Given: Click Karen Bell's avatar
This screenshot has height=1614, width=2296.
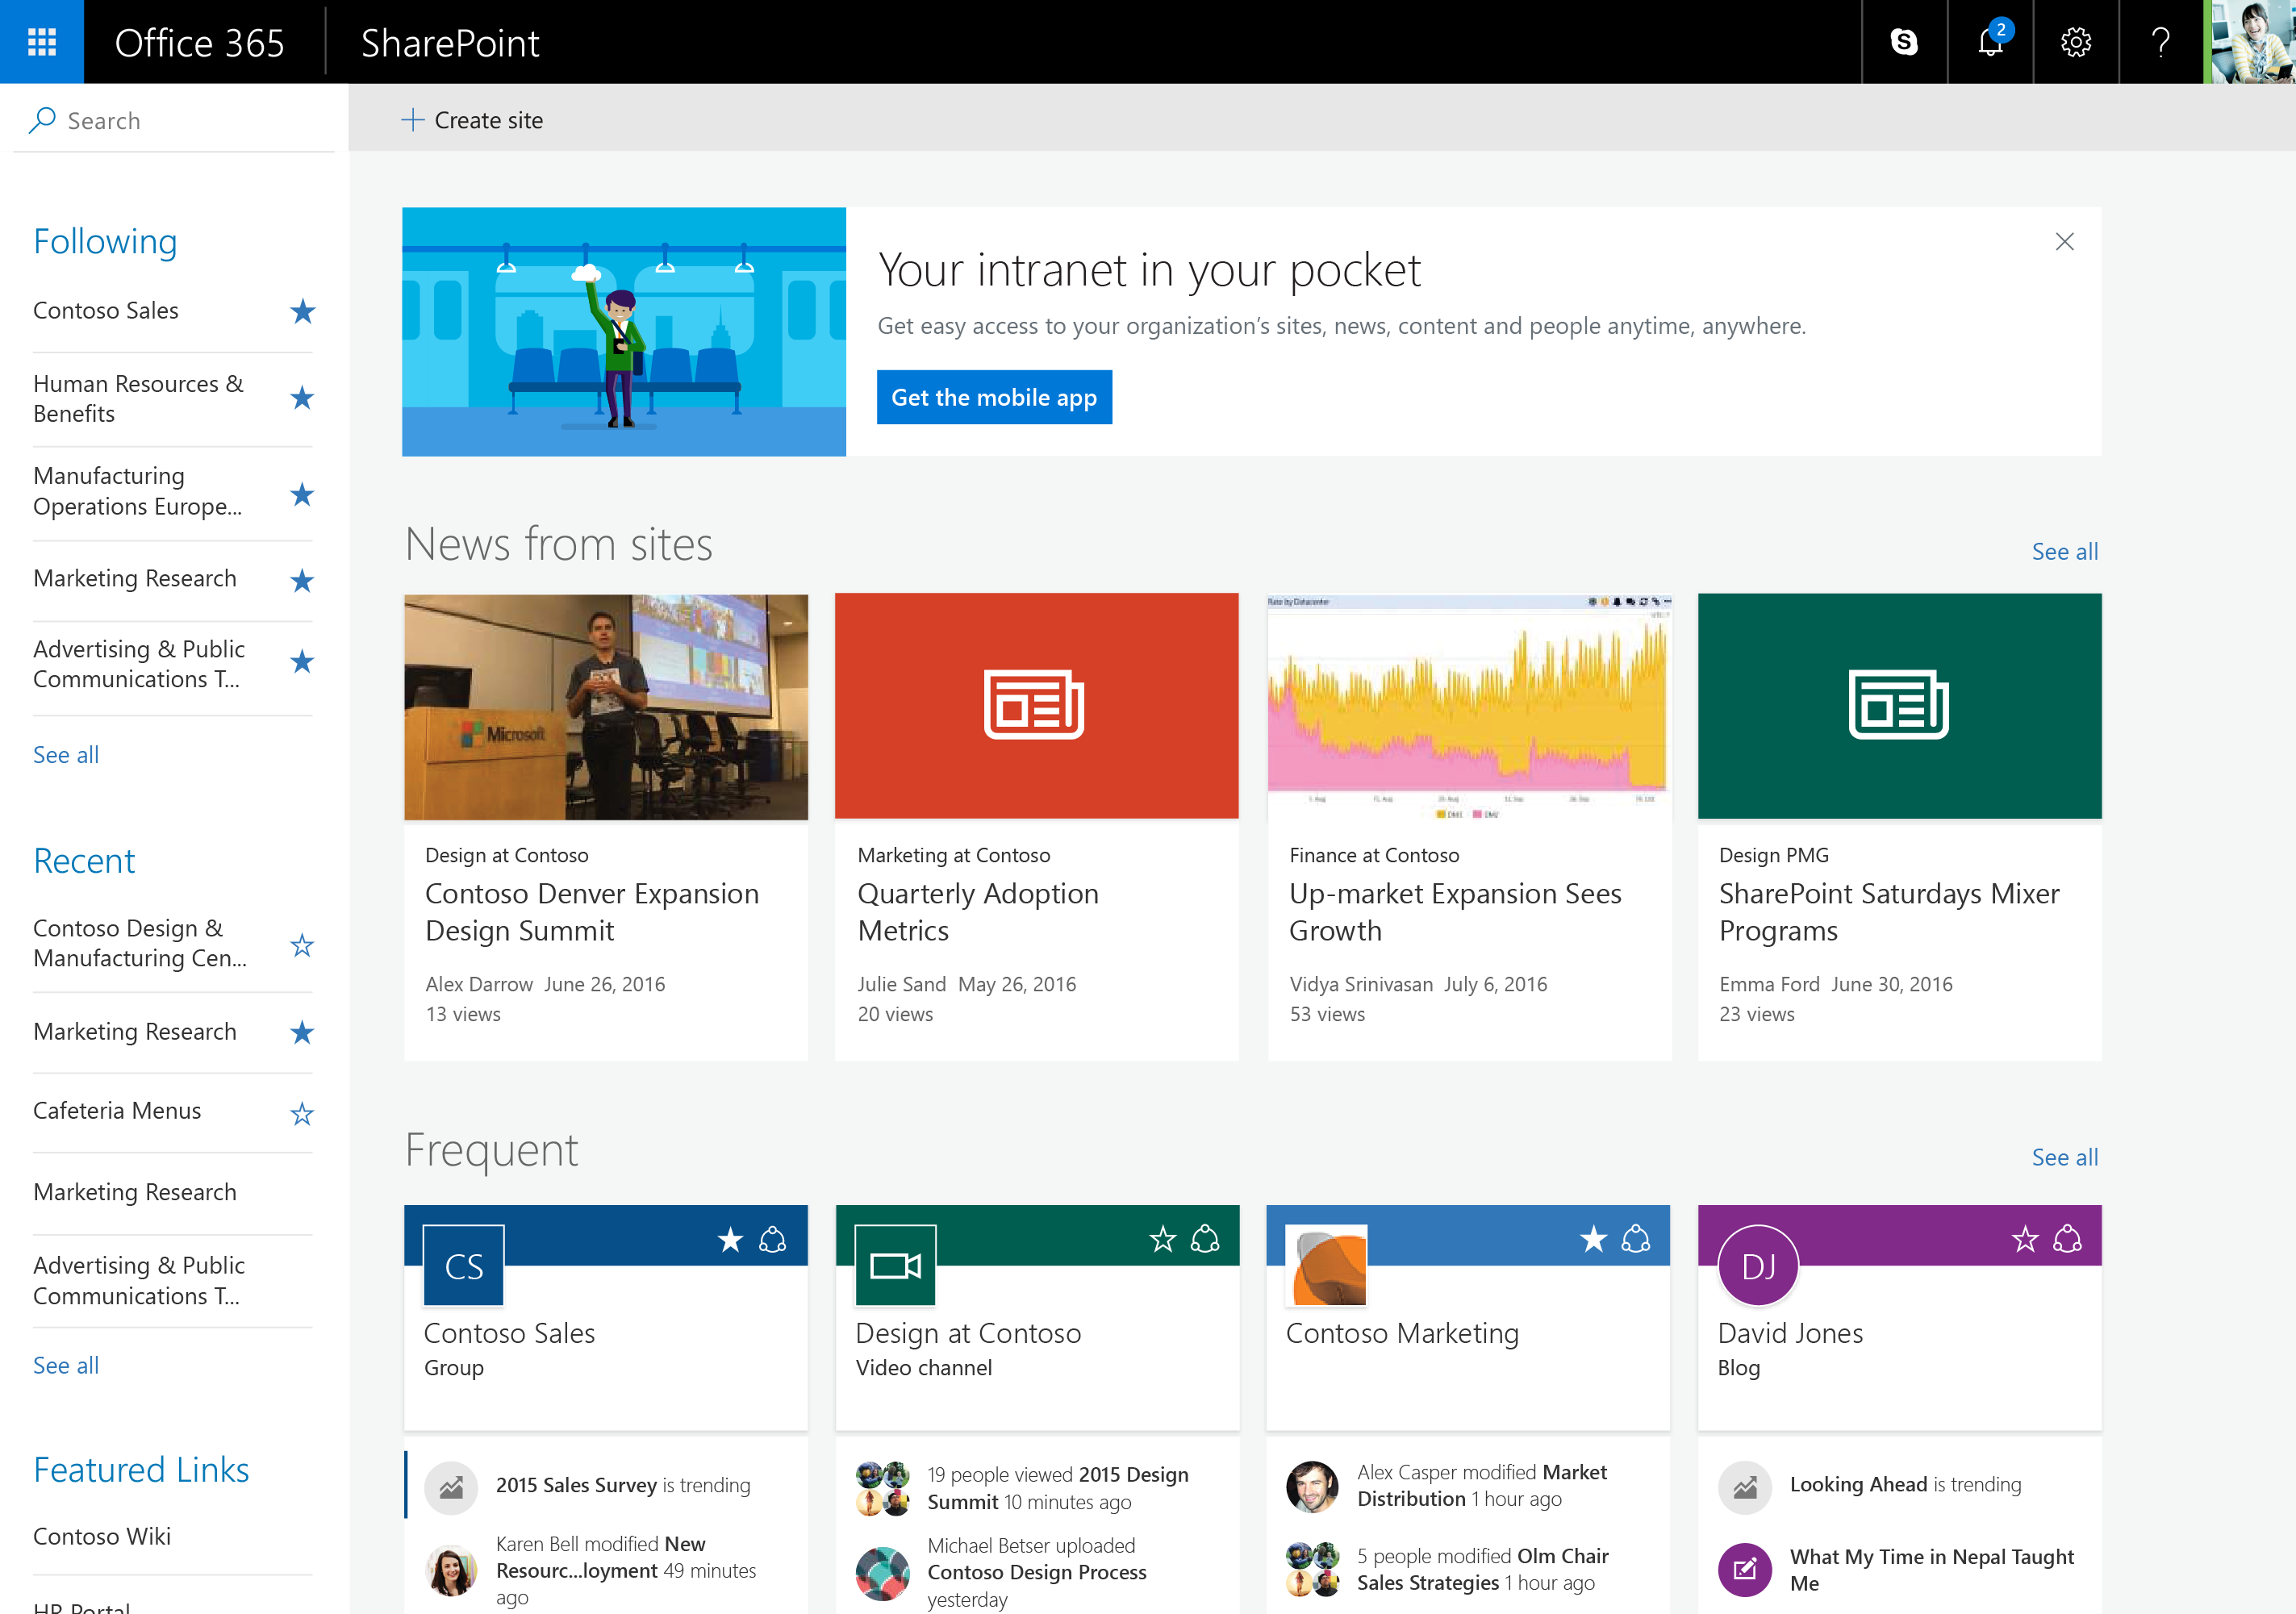Looking at the screenshot, I should coord(451,1570).
